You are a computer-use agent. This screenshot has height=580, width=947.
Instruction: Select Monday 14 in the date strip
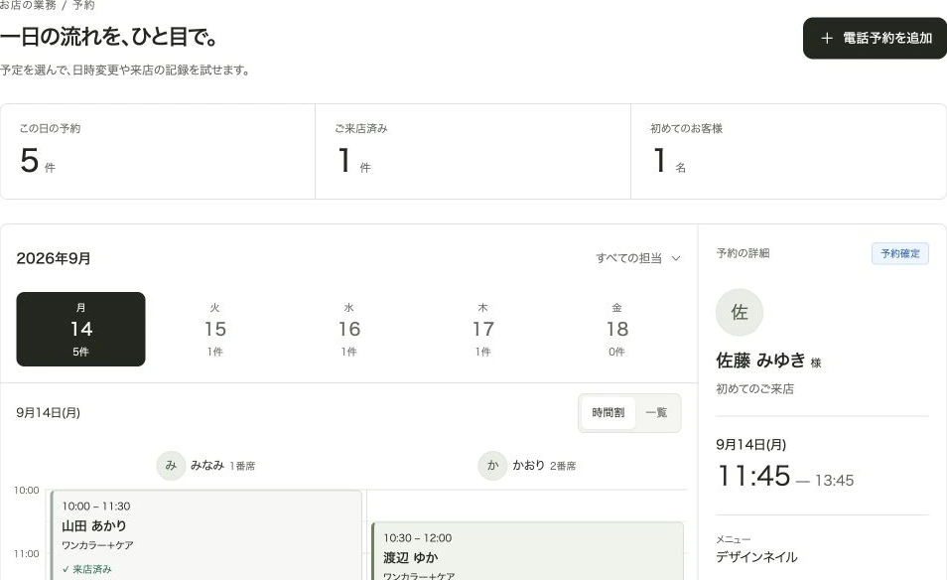[x=81, y=330]
